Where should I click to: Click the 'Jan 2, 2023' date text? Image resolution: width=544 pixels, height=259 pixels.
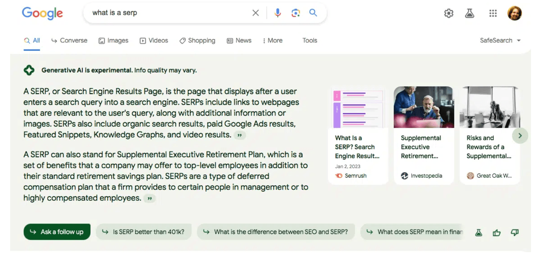[348, 166]
